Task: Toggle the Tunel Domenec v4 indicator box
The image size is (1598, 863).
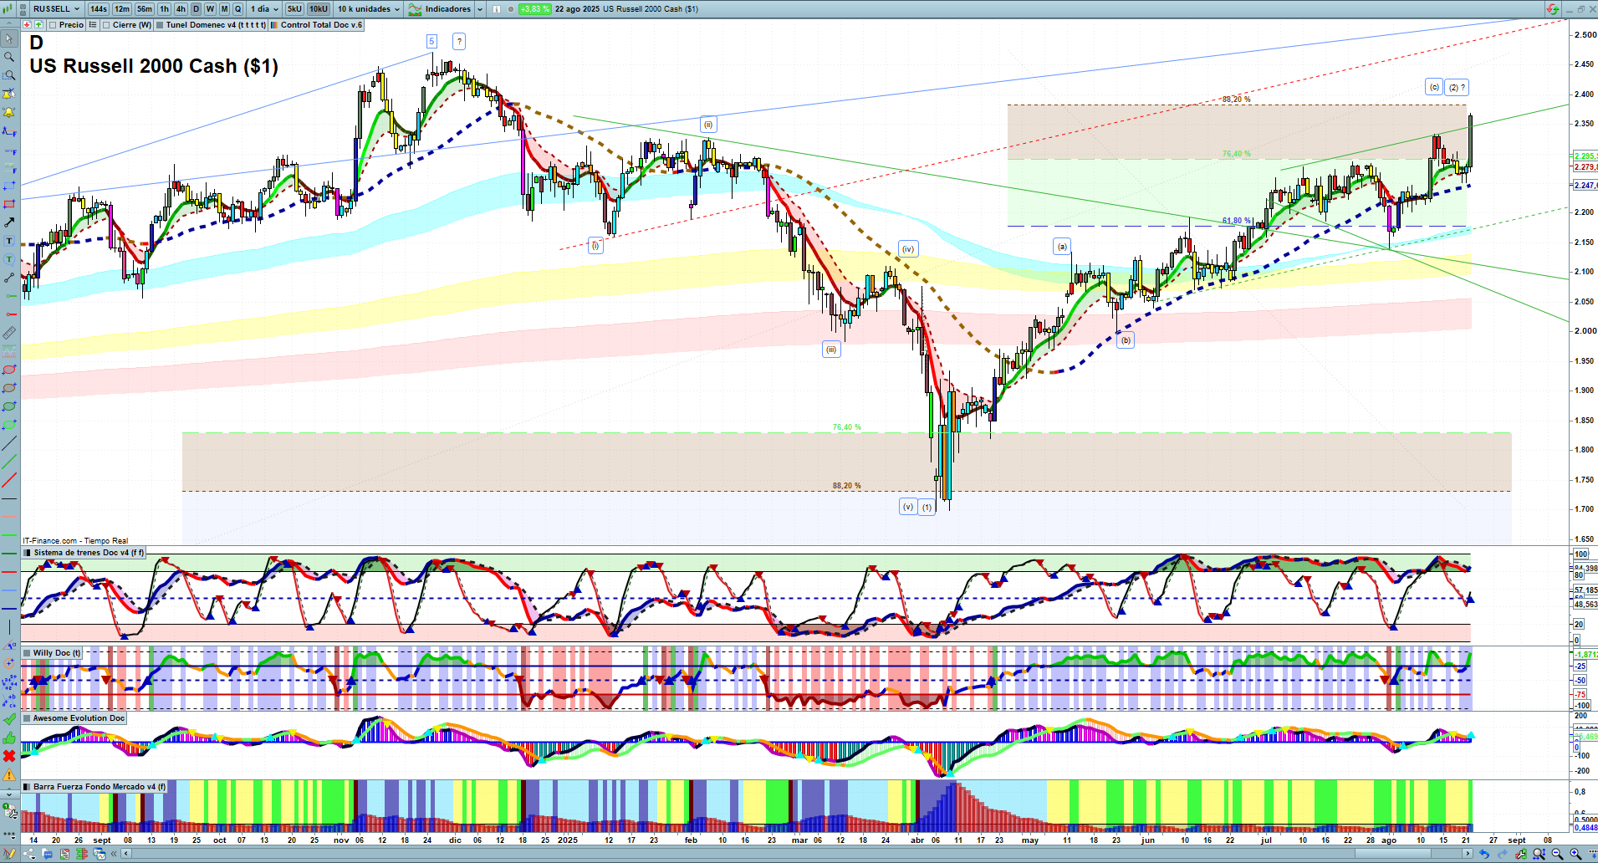Action: (161, 25)
